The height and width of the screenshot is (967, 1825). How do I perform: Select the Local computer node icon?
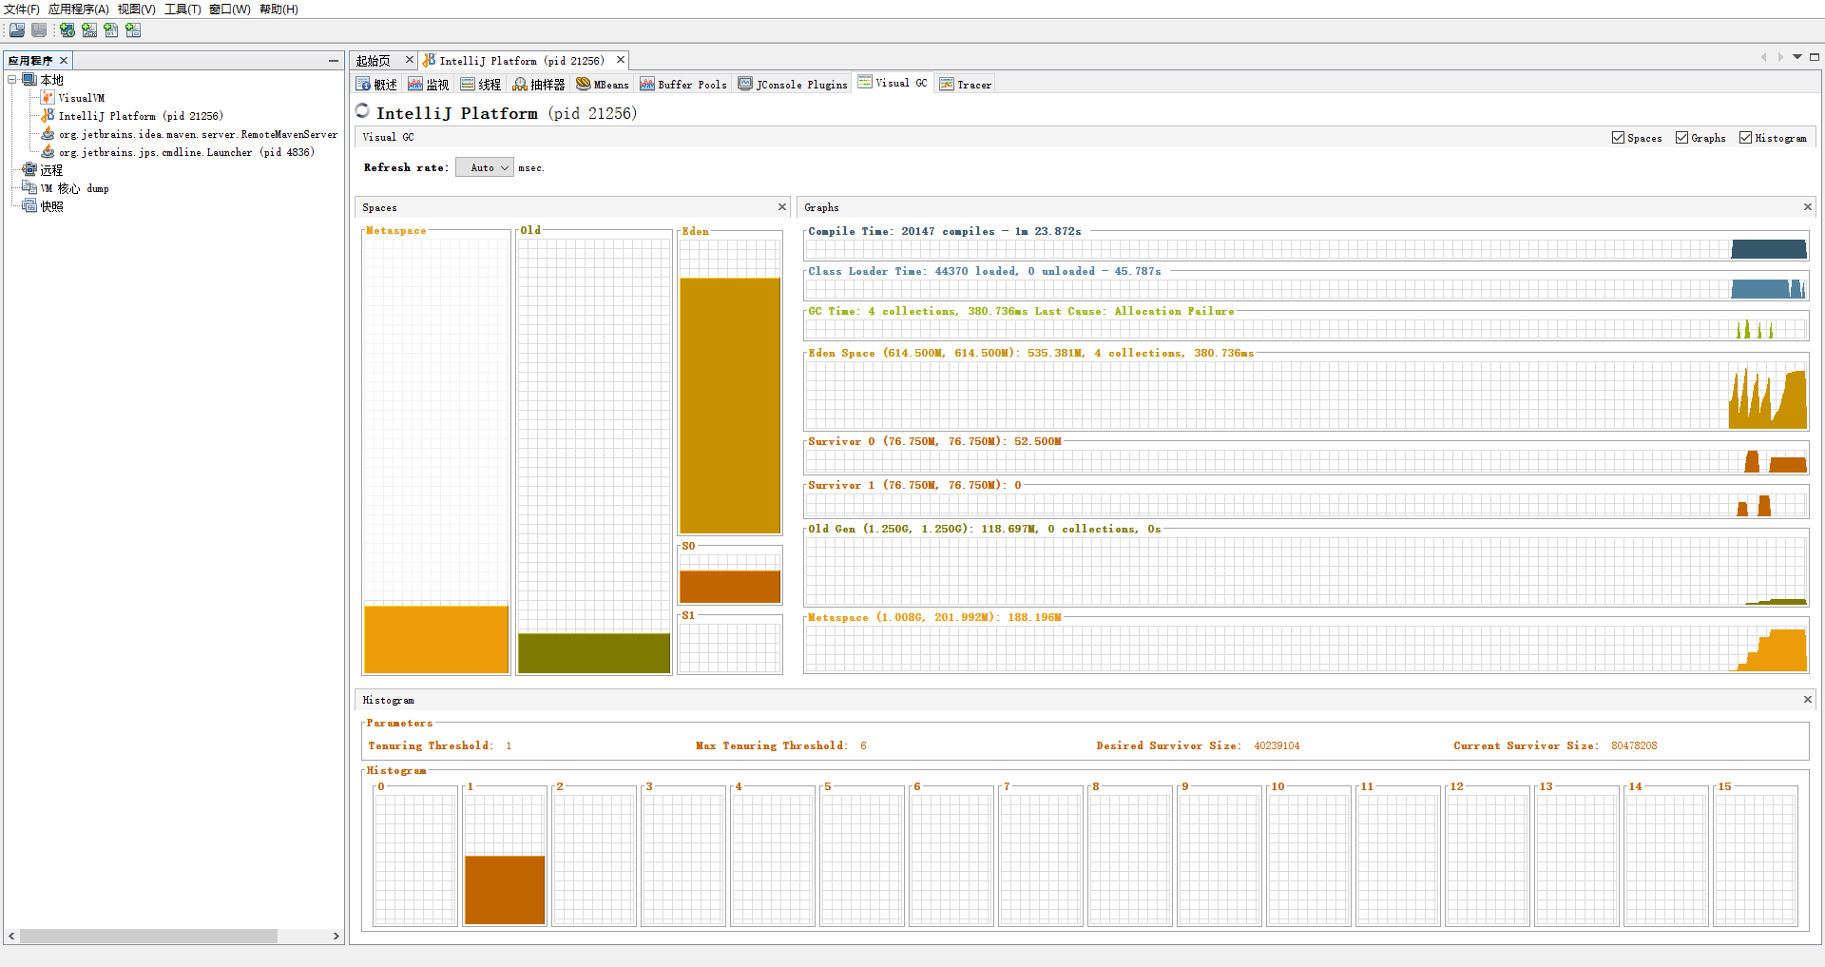pyautogui.click(x=29, y=80)
